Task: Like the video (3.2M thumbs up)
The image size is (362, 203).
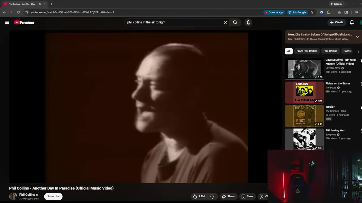Action: [x=199, y=197]
